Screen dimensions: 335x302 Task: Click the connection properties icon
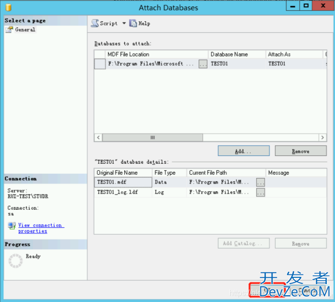(12, 226)
